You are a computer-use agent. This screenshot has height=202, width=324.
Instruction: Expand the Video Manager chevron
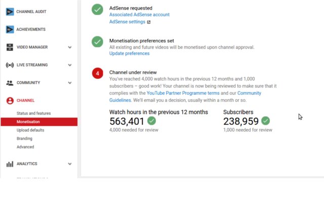click(x=70, y=47)
